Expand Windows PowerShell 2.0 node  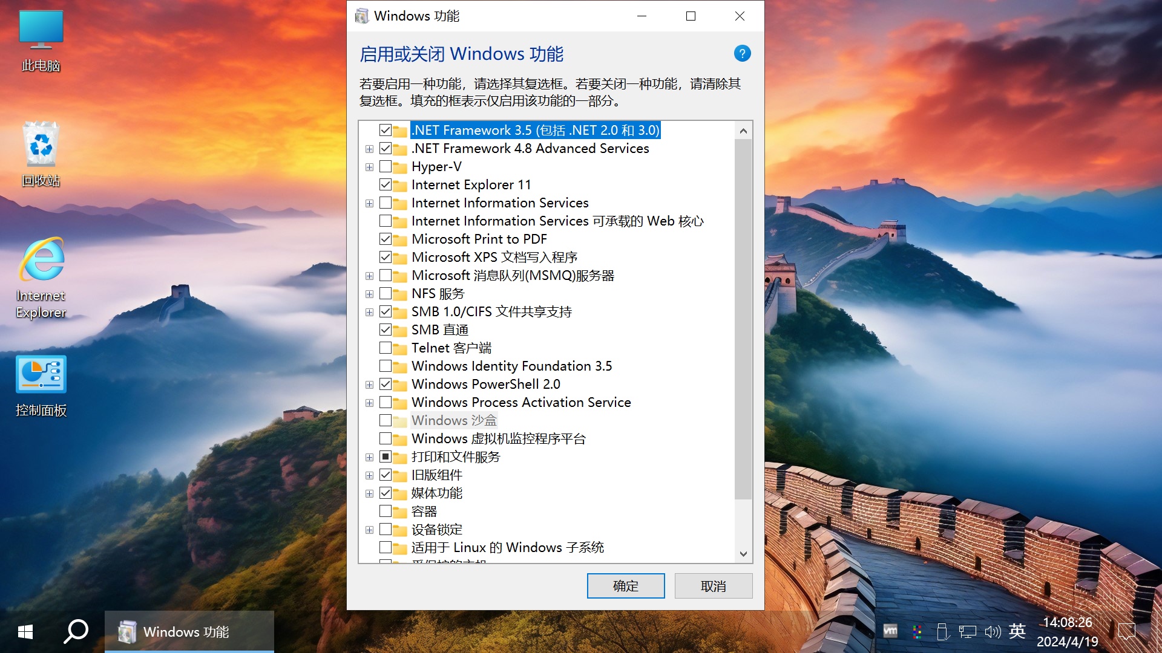pyautogui.click(x=369, y=385)
